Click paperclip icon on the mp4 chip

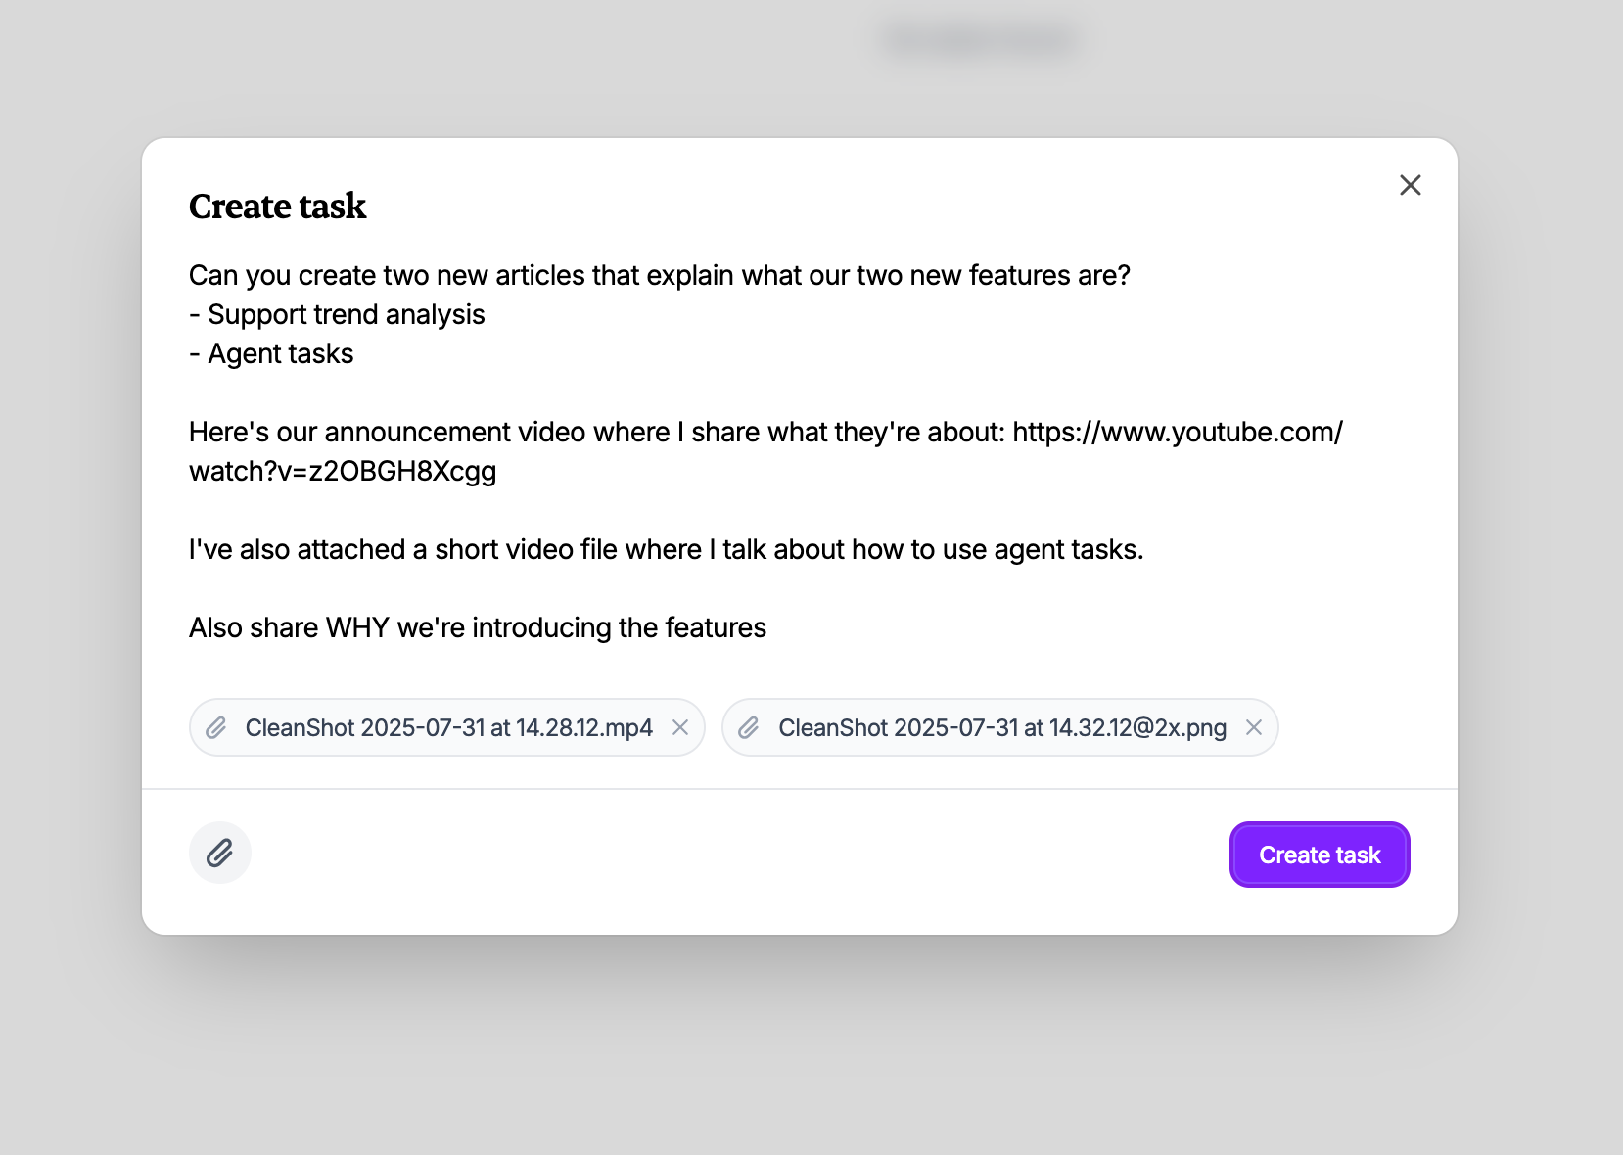216,727
